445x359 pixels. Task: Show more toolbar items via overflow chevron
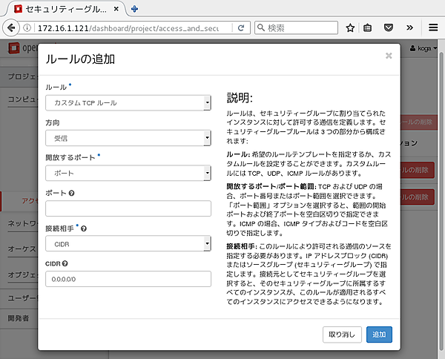(410, 28)
